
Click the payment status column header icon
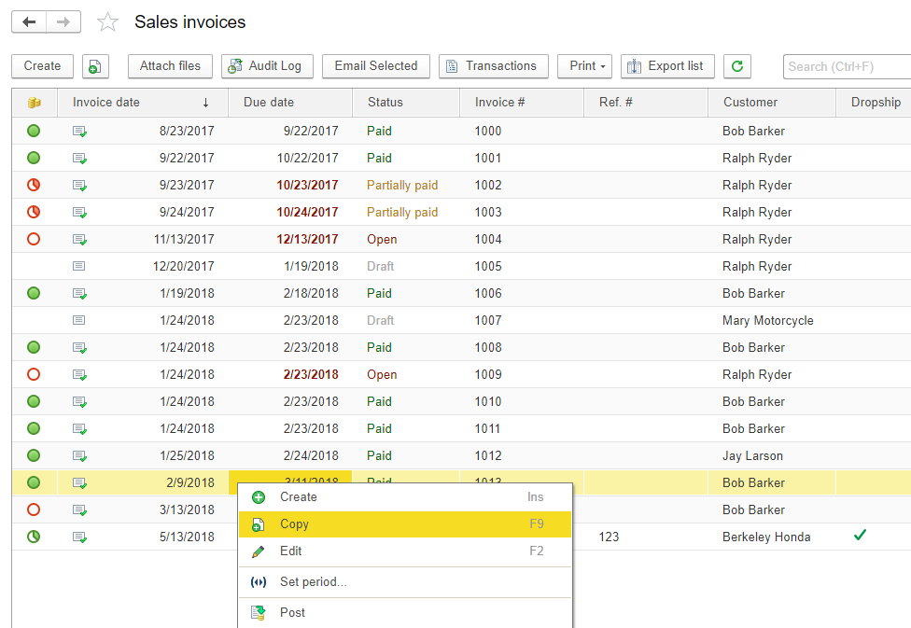click(34, 103)
